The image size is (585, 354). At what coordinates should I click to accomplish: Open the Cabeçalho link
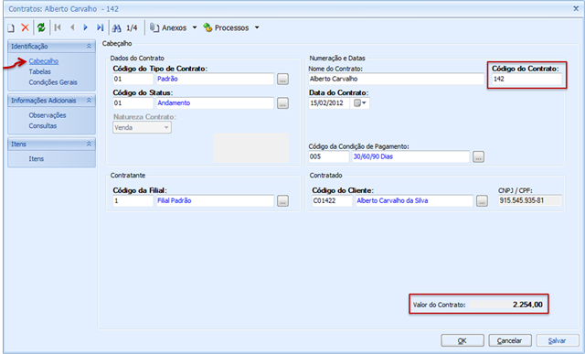coord(44,61)
